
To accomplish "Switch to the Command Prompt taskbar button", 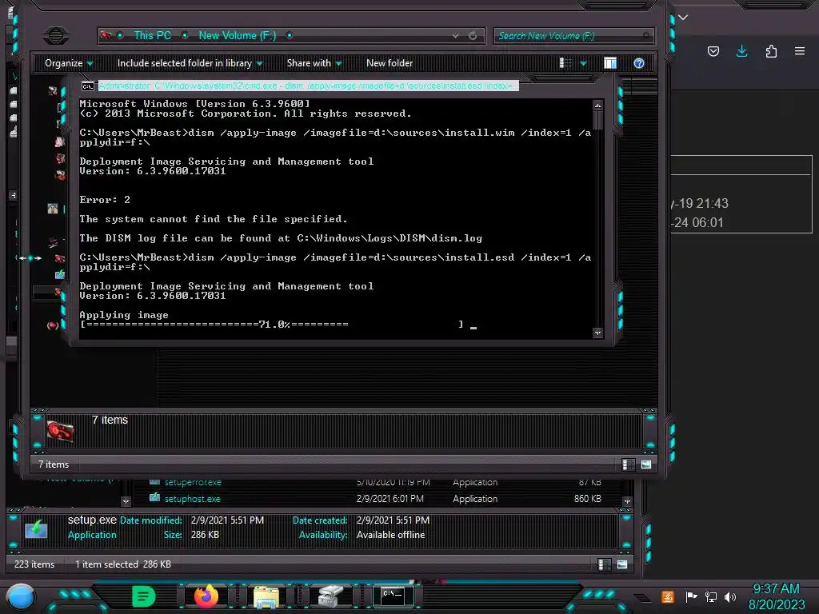I will tap(393, 596).
